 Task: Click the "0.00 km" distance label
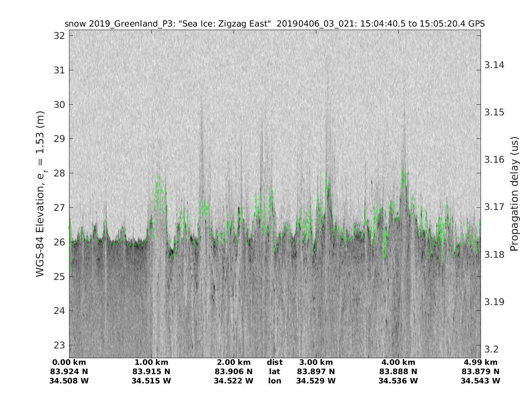(x=69, y=363)
